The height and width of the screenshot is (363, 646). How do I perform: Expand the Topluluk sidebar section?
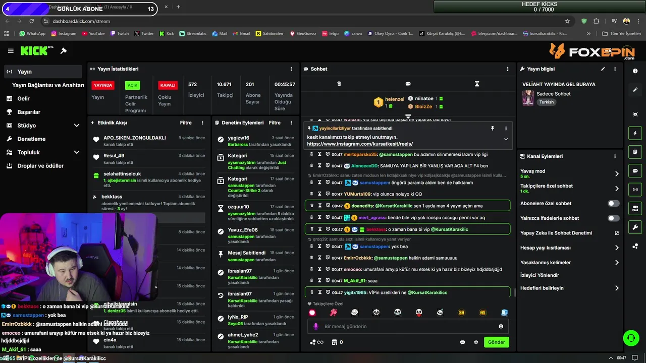point(77,152)
